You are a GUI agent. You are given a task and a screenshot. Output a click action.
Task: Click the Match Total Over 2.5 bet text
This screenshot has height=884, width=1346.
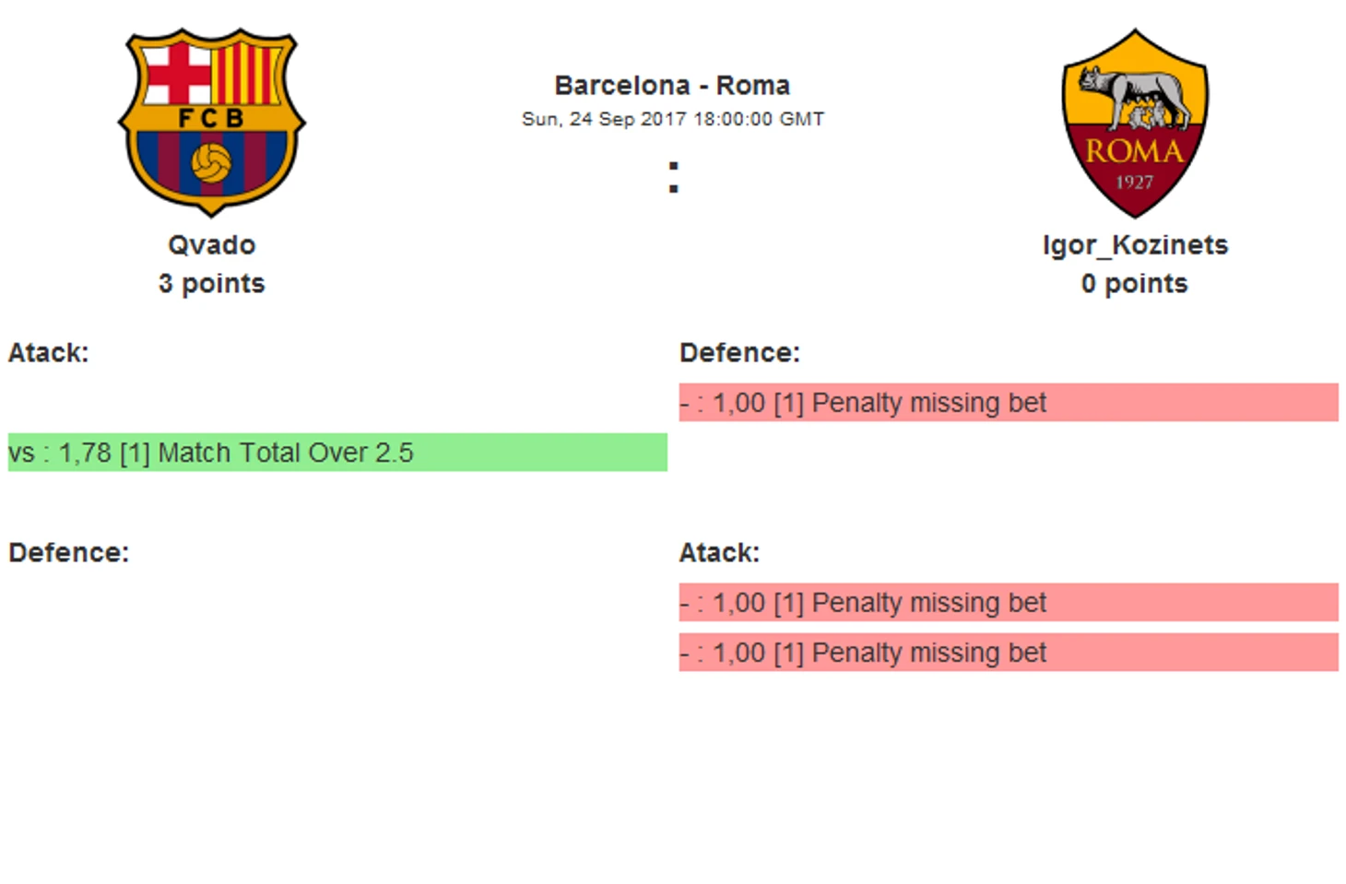coord(285,453)
